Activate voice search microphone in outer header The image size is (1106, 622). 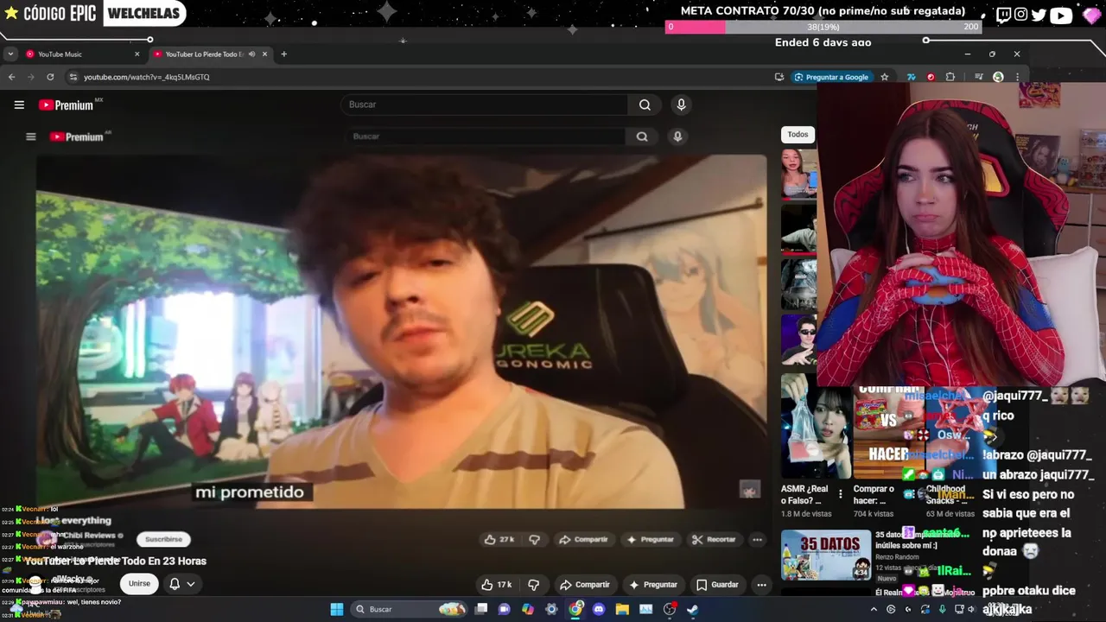(x=681, y=105)
